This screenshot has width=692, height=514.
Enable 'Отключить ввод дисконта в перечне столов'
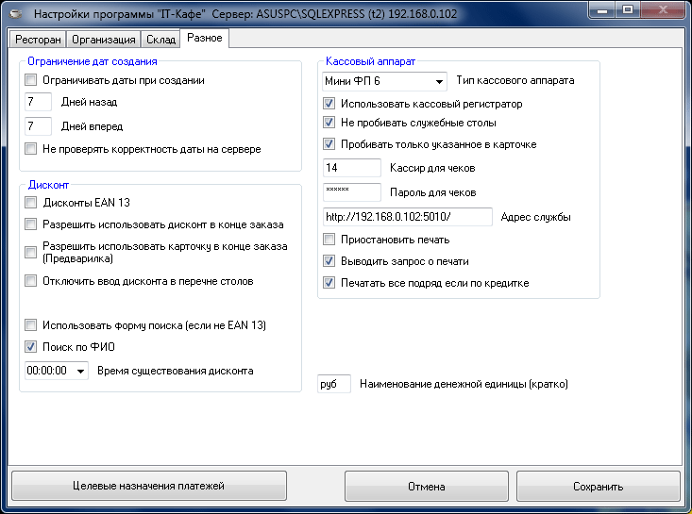(31, 281)
